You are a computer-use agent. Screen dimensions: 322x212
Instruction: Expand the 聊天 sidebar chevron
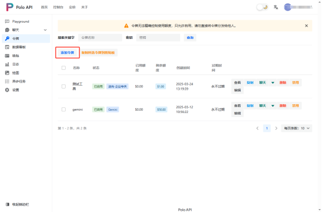point(45,30)
